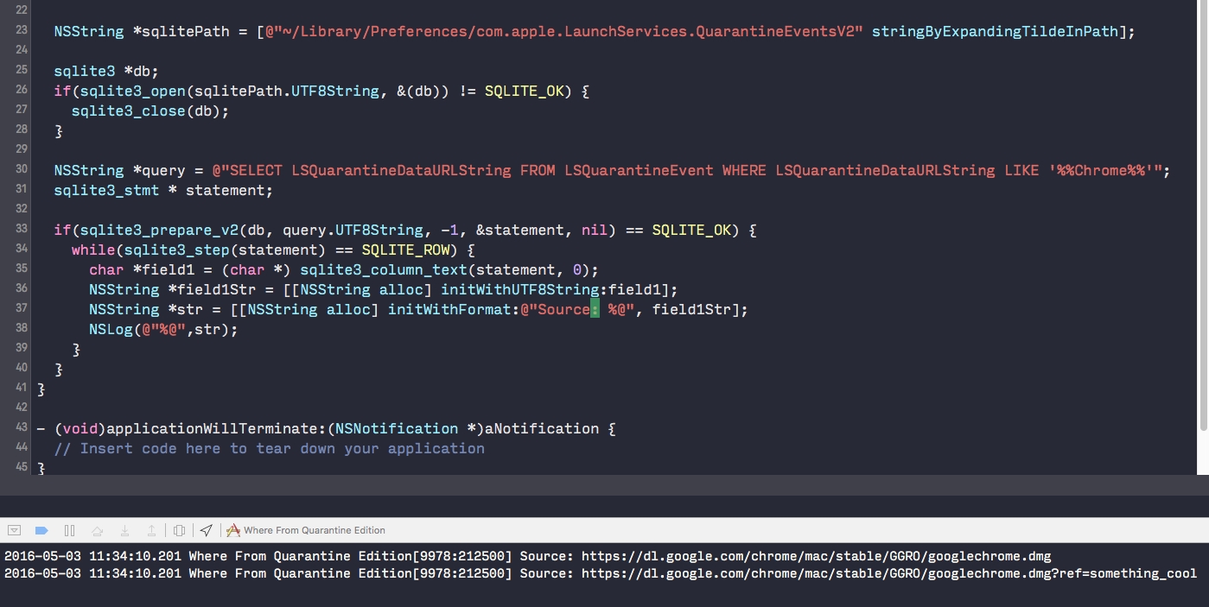Click the editor vertical scrollbar
Viewport: 1209px width, 607px height.
tap(1203, 216)
